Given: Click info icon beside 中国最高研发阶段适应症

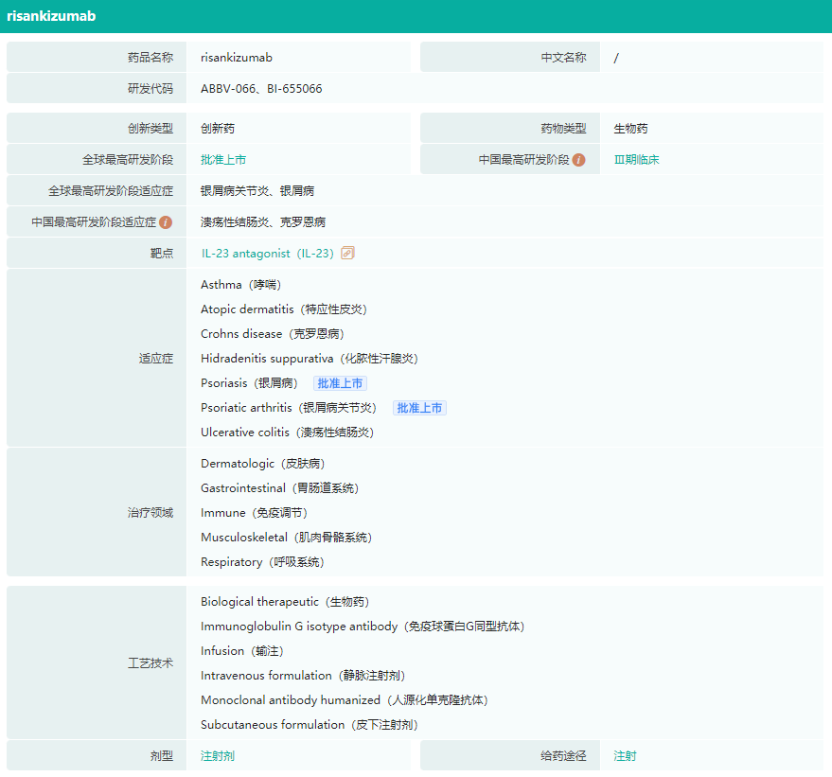Looking at the screenshot, I should [x=166, y=222].
